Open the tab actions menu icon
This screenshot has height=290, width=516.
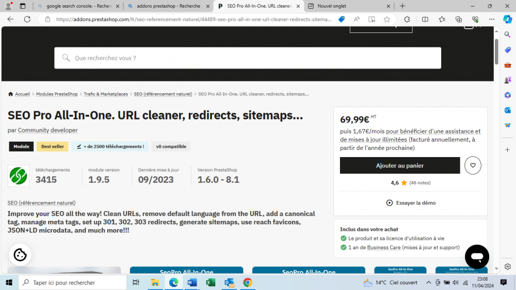[22, 6]
